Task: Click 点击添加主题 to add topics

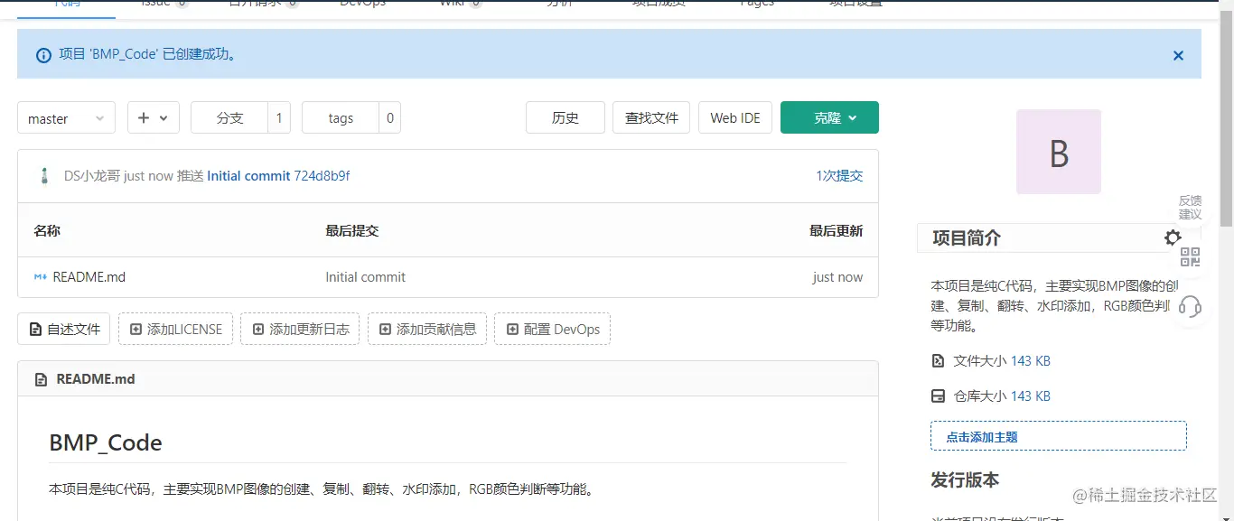Action: [1059, 436]
